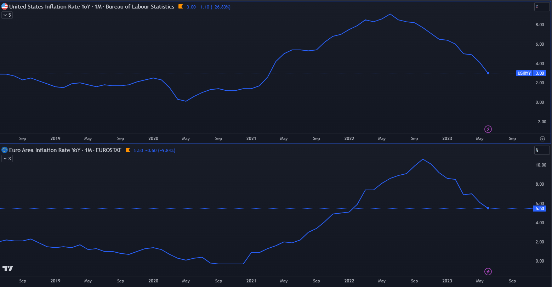552x287 pixels.
Task: Expand the collapsed indicators legend showing 5
Action: pyautogui.click(x=7, y=15)
